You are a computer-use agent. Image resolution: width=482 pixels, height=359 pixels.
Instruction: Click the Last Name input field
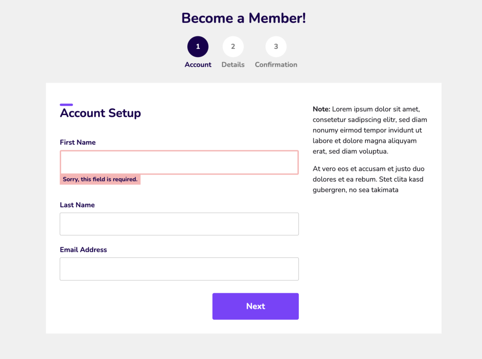coord(179,224)
